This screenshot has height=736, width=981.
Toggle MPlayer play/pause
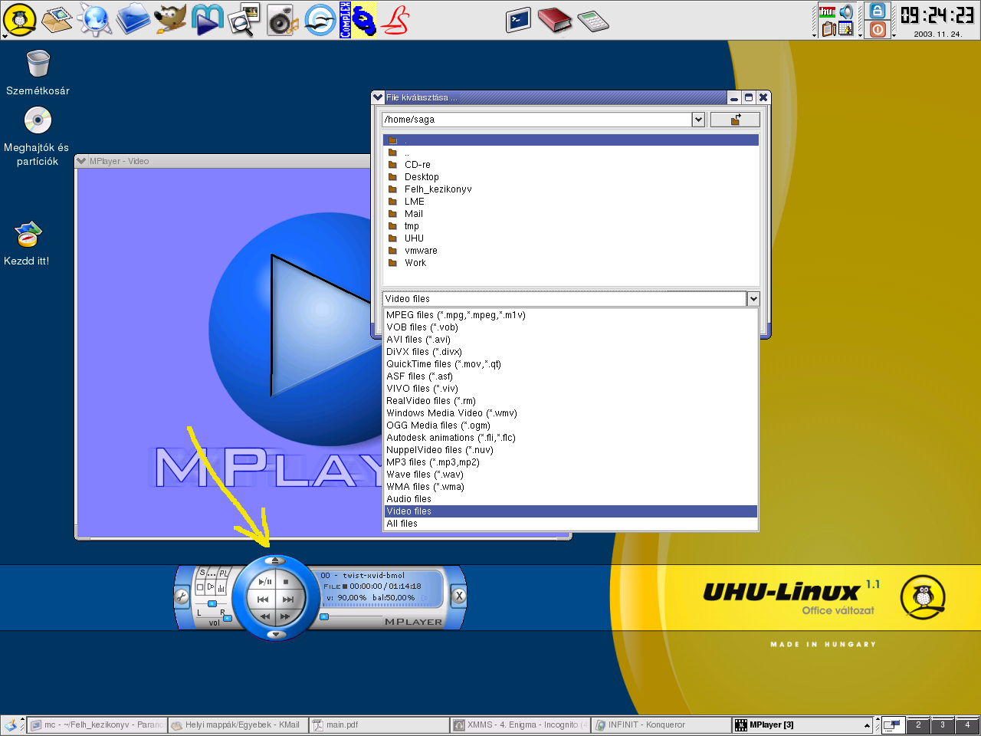coord(265,582)
